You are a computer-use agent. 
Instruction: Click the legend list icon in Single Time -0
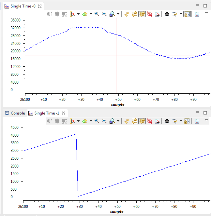tap(197, 14)
